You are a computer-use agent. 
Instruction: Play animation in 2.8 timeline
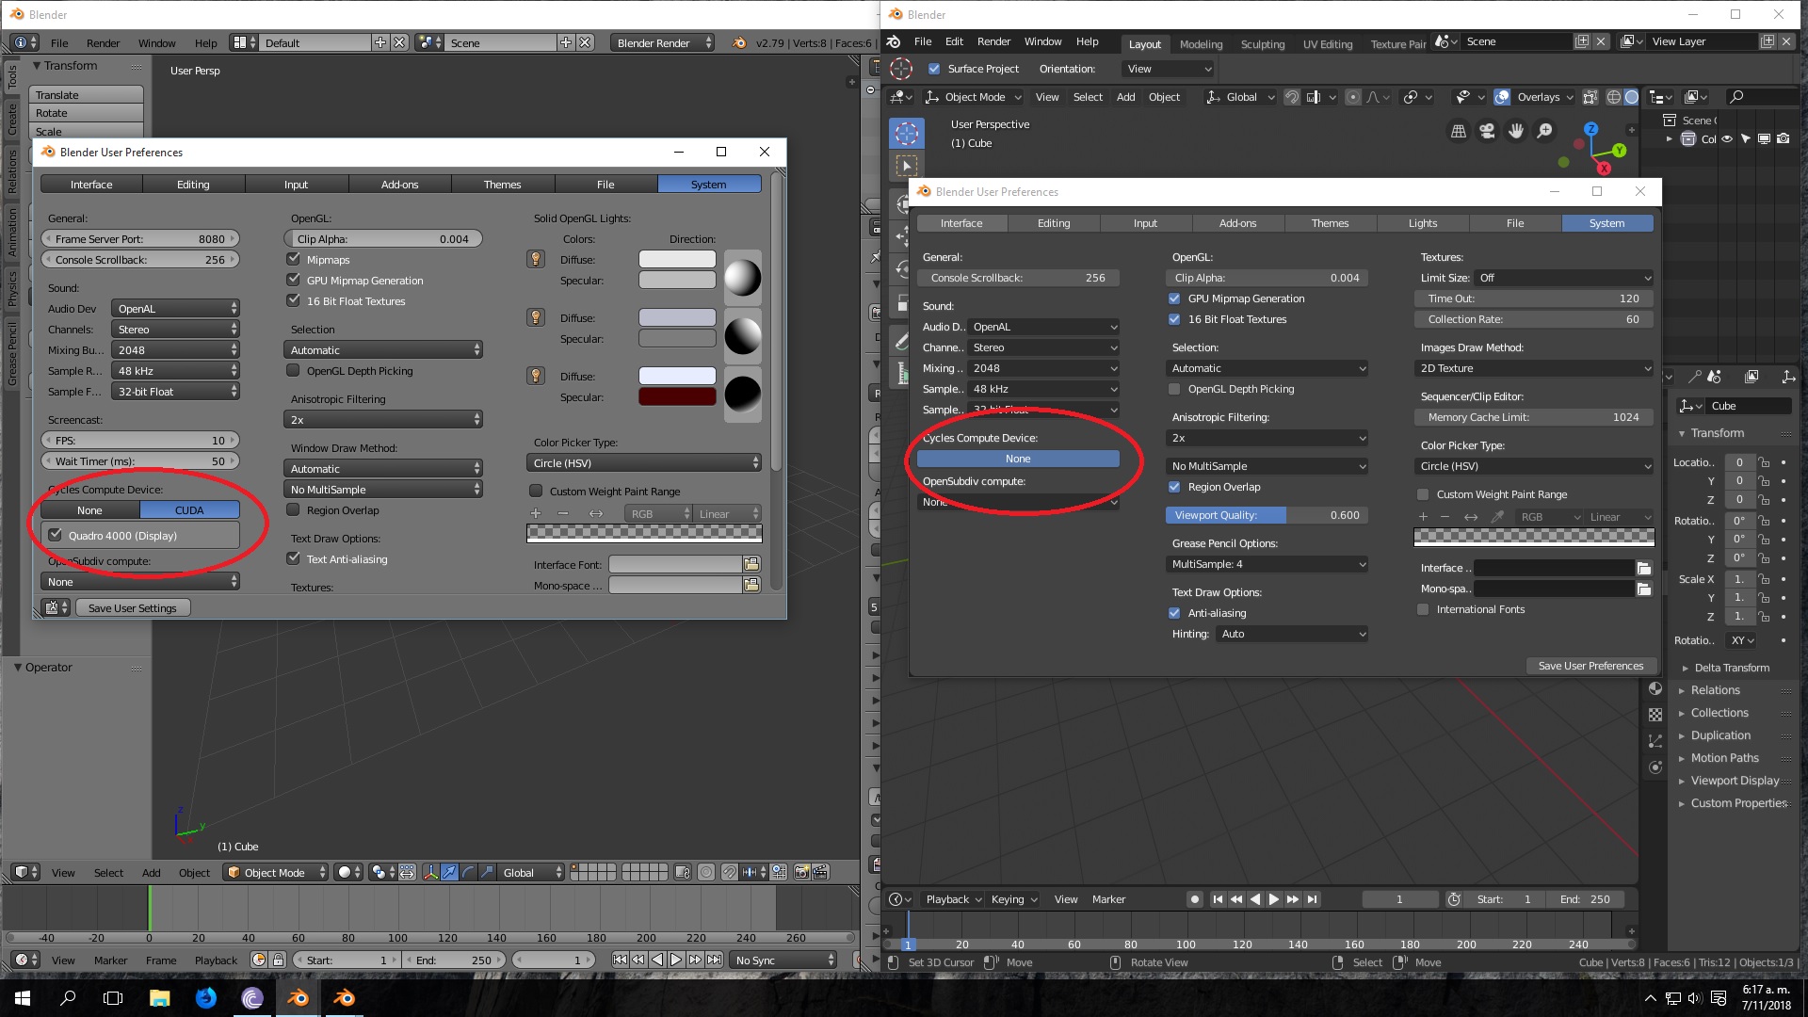click(1274, 899)
